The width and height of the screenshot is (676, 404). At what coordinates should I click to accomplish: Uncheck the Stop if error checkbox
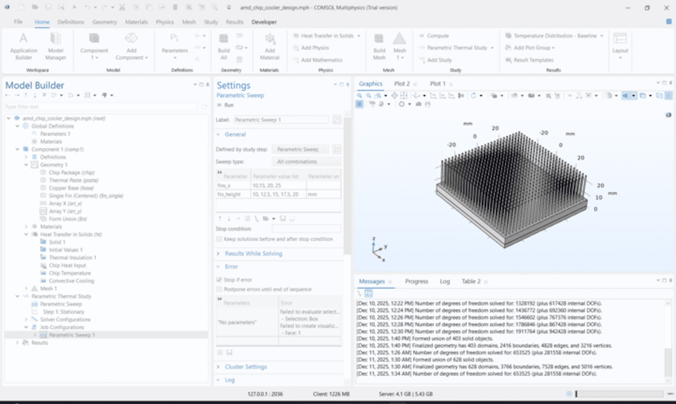click(x=219, y=280)
